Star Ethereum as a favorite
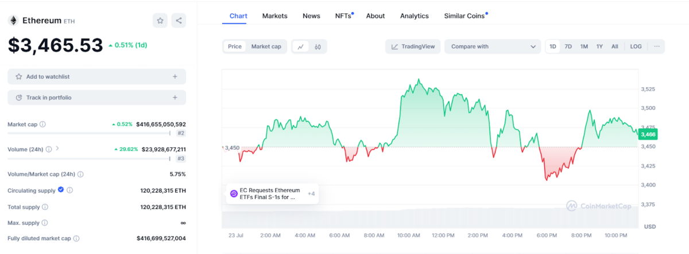The width and height of the screenshot is (689, 254). click(160, 21)
